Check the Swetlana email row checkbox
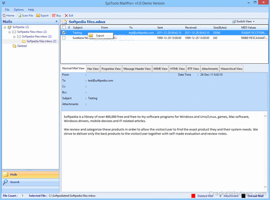 [x=64, y=38]
